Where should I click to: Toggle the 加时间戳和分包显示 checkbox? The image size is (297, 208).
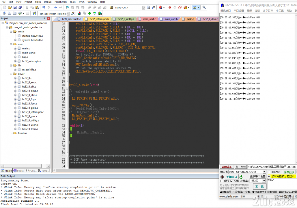coord(269,176)
